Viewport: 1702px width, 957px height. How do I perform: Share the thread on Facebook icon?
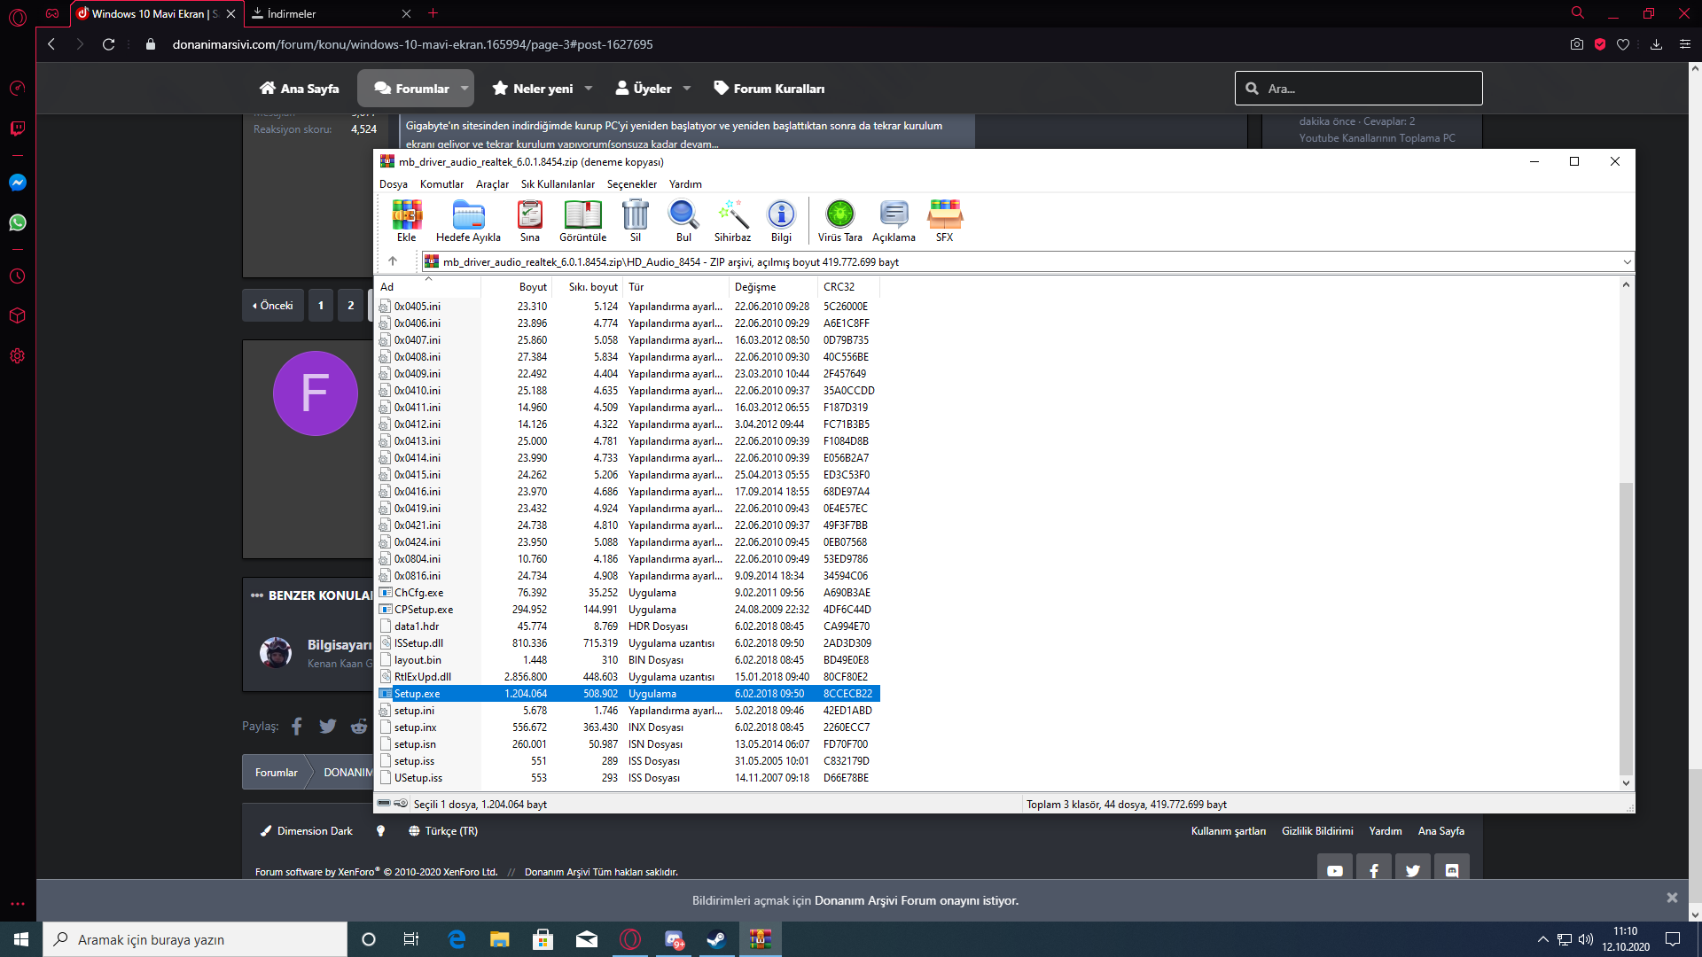pos(297,727)
